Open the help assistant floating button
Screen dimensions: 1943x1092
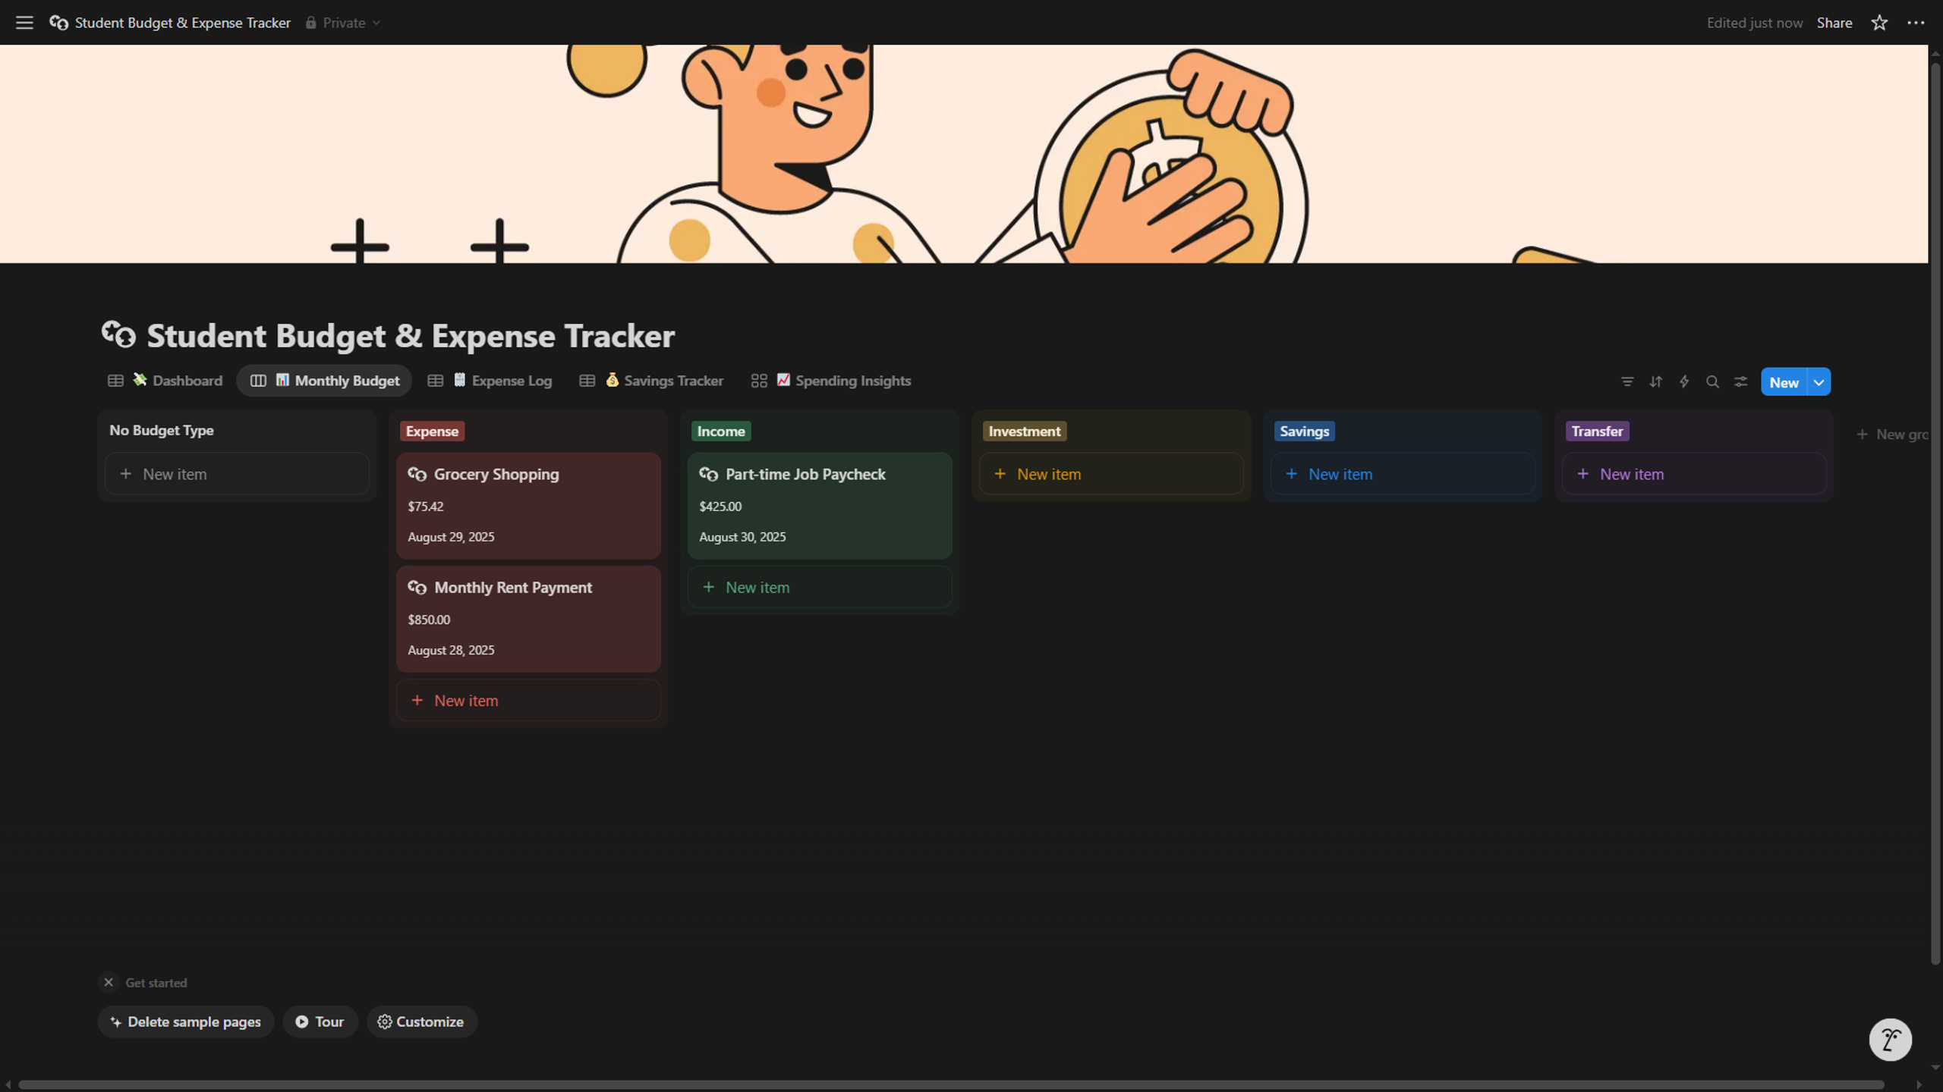tap(1890, 1040)
